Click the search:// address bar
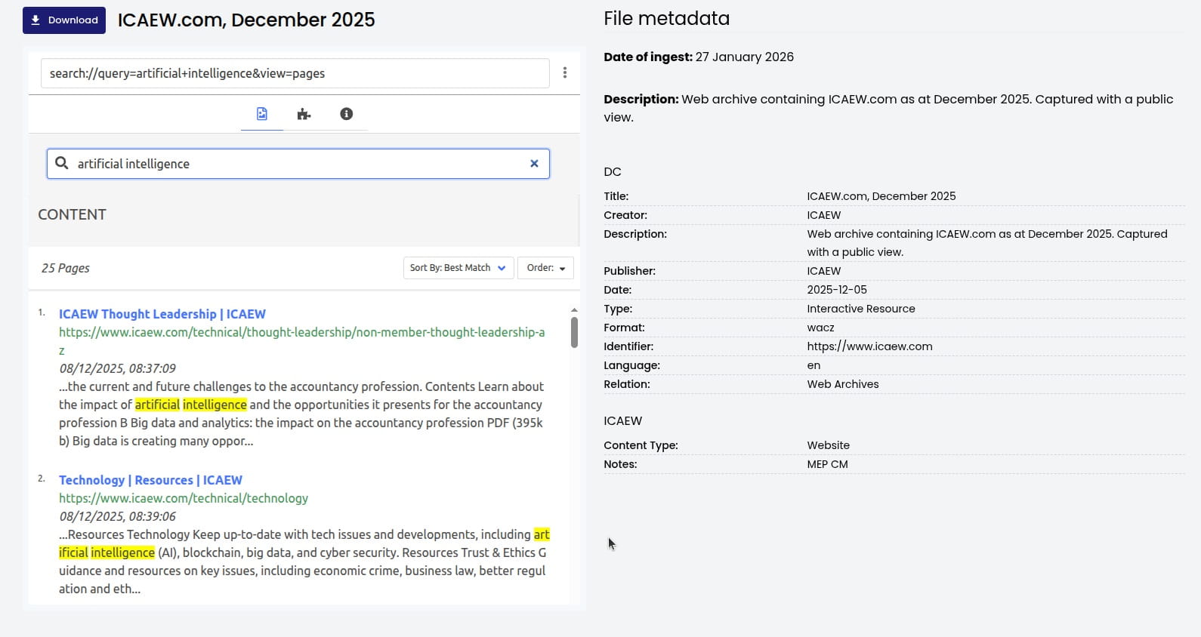Image resolution: width=1201 pixels, height=637 pixels. (x=295, y=73)
